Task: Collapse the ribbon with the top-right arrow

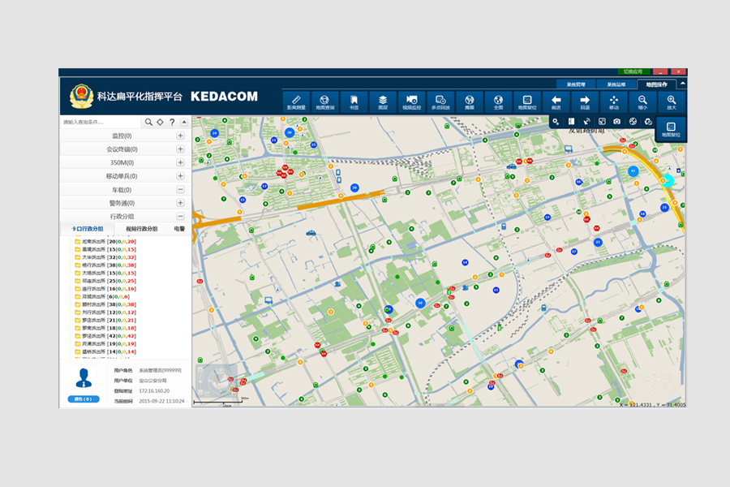Action: click(x=682, y=84)
